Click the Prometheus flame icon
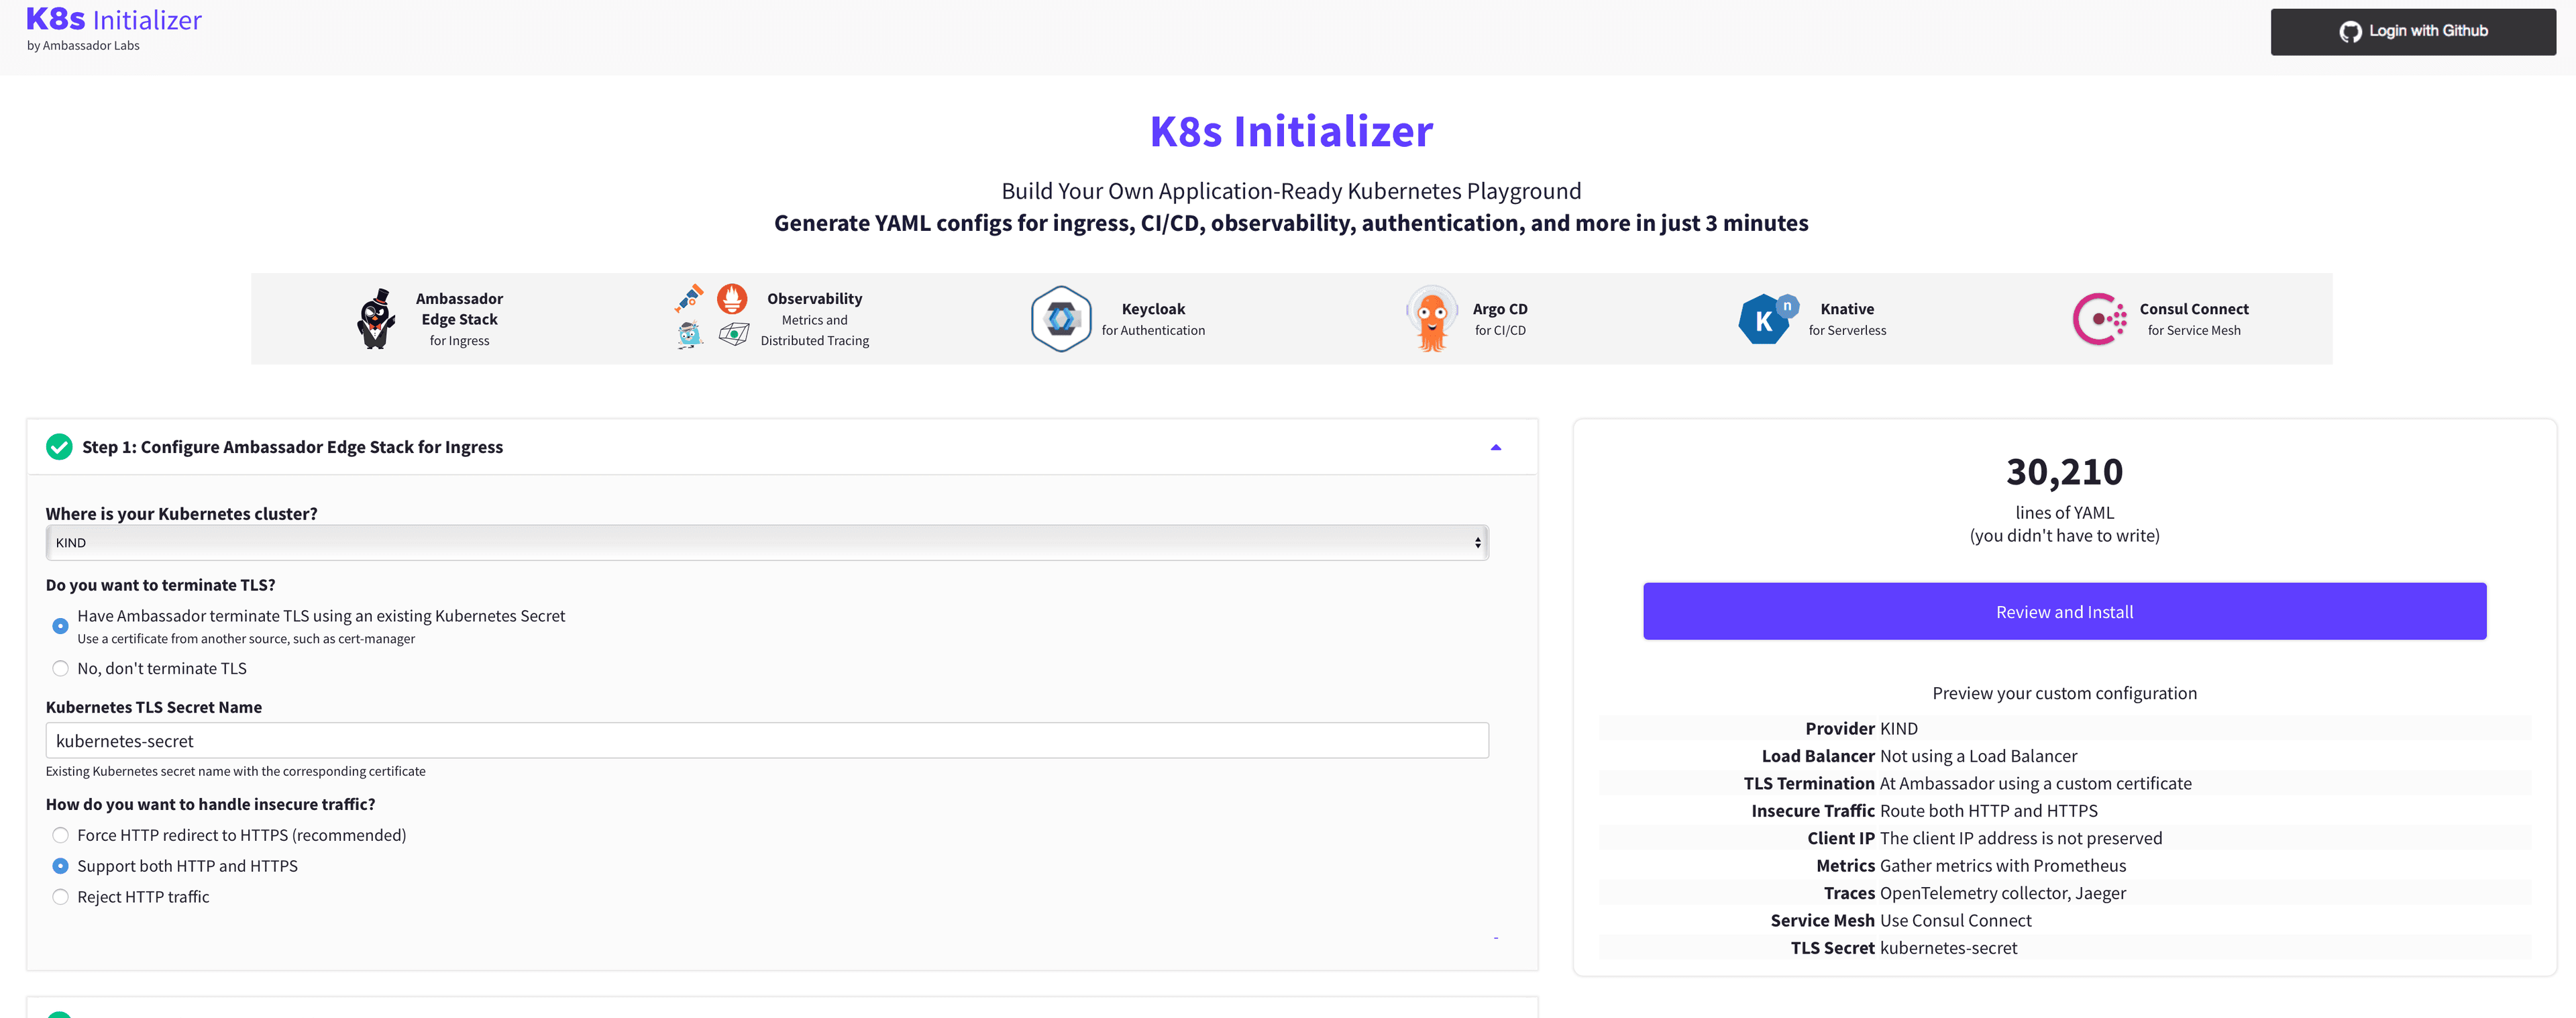Image resolution: width=2576 pixels, height=1018 pixels. click(x=732, y=299)
